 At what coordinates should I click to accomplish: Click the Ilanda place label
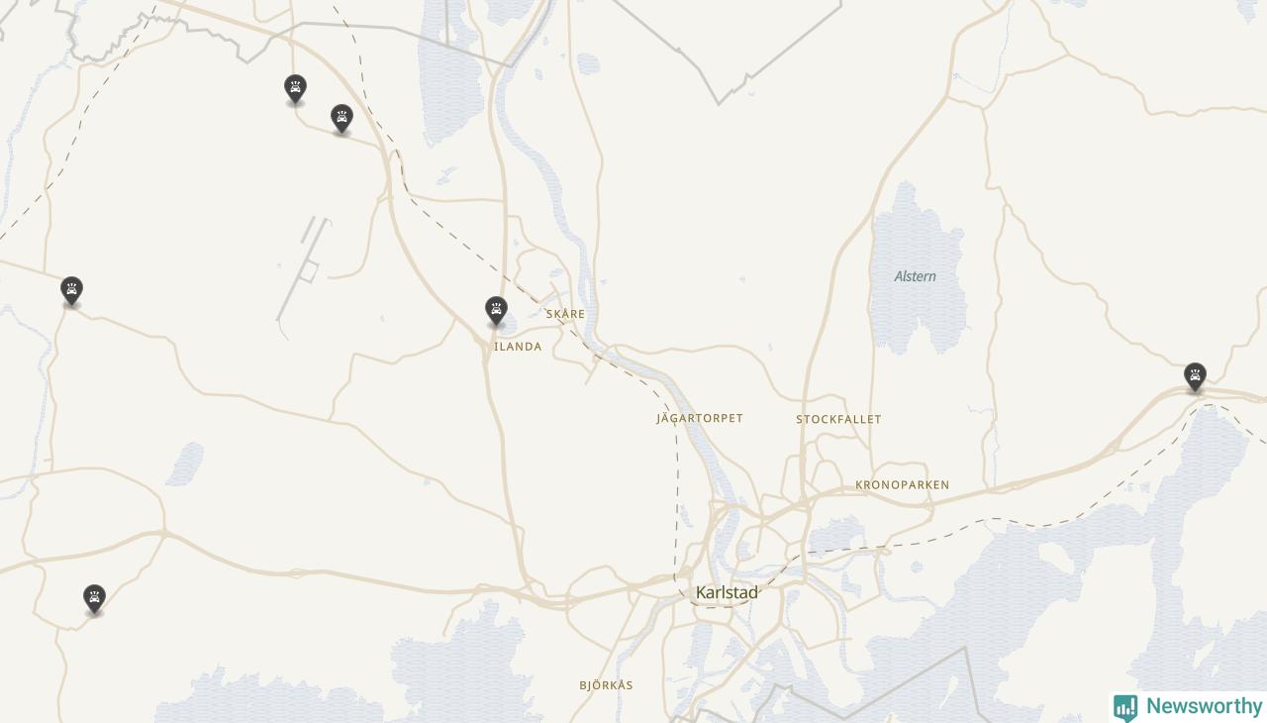pyautogui.click(x=518, y=347)
